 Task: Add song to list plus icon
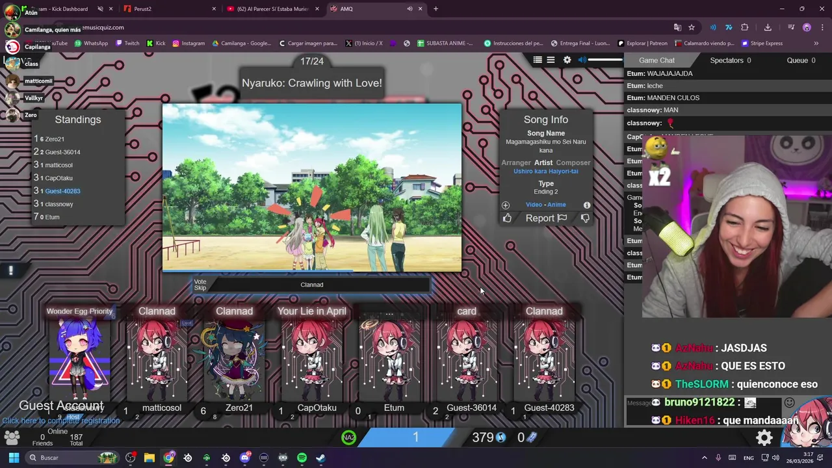click(506, 205)
